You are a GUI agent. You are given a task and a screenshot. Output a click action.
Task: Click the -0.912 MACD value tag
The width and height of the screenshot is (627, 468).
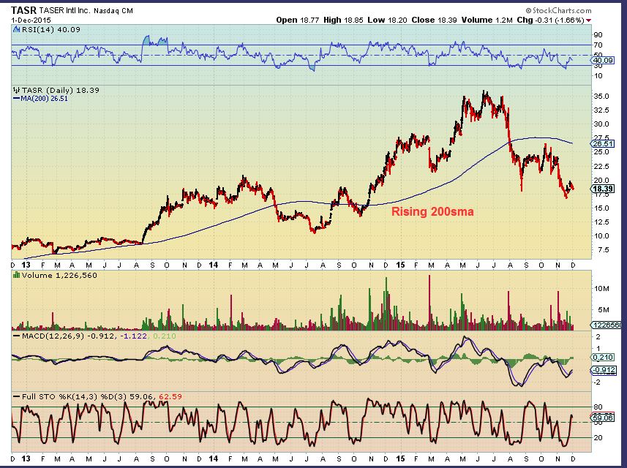click(604, 370)
